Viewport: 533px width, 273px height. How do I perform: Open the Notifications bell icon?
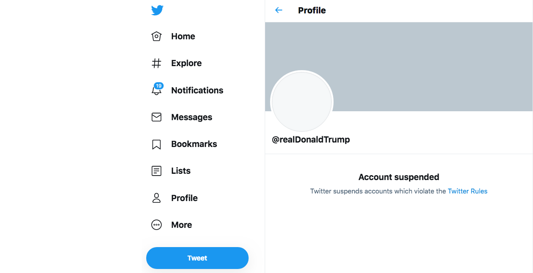point(156,90)
